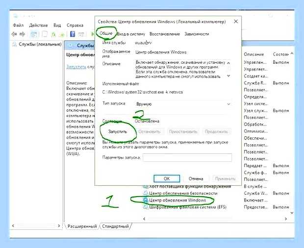Click the Остановлена status text
Image resolution: width=304 pixels, height=248 pixels.
pos(147,121)
